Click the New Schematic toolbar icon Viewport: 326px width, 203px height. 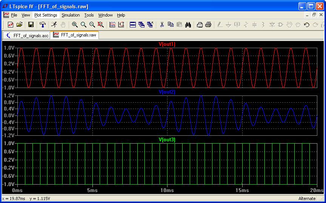pyautogui.click(x=11, y=25)
